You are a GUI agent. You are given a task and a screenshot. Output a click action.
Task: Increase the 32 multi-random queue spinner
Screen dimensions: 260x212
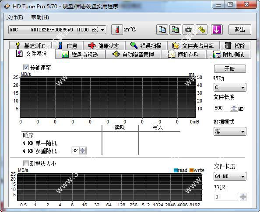pos(83,149)
